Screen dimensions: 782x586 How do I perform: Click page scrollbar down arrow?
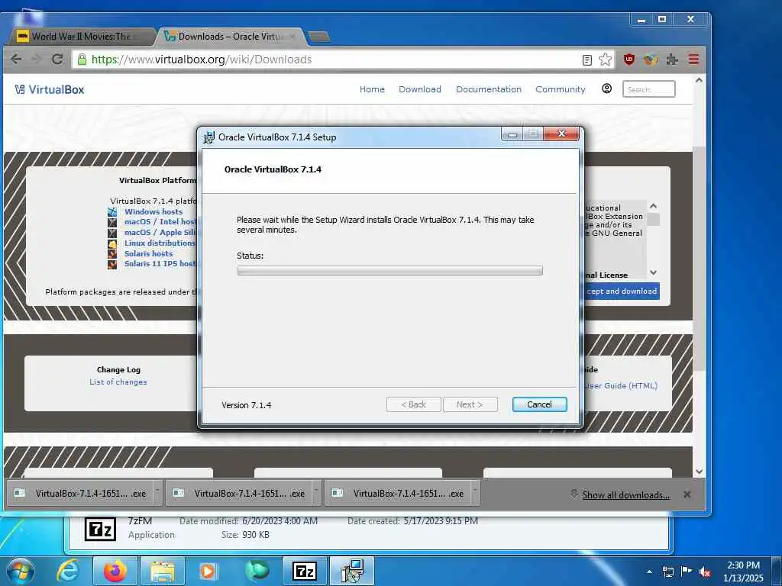700,472
